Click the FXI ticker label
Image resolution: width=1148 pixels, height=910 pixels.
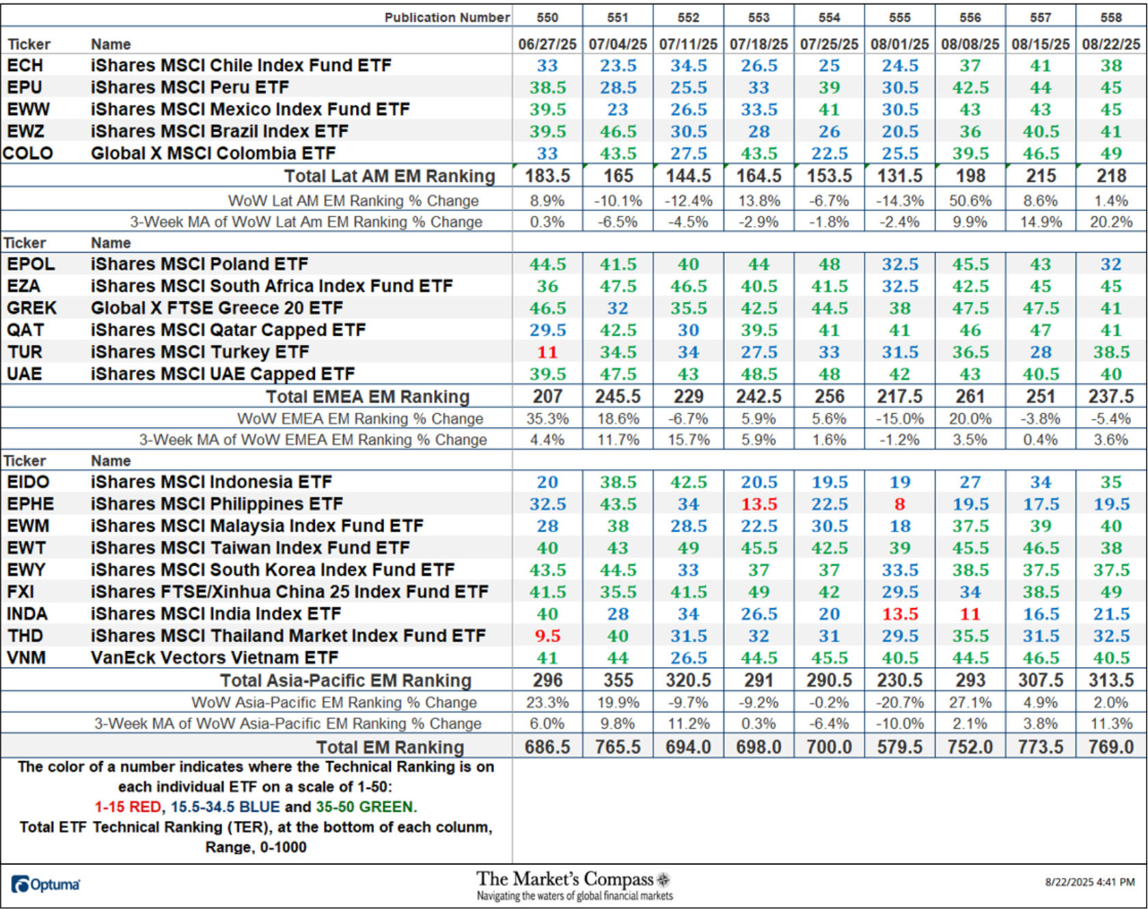point(20,592)
